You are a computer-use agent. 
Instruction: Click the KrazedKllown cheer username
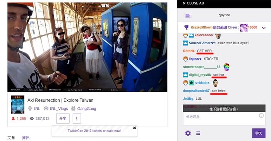[201, 27]
